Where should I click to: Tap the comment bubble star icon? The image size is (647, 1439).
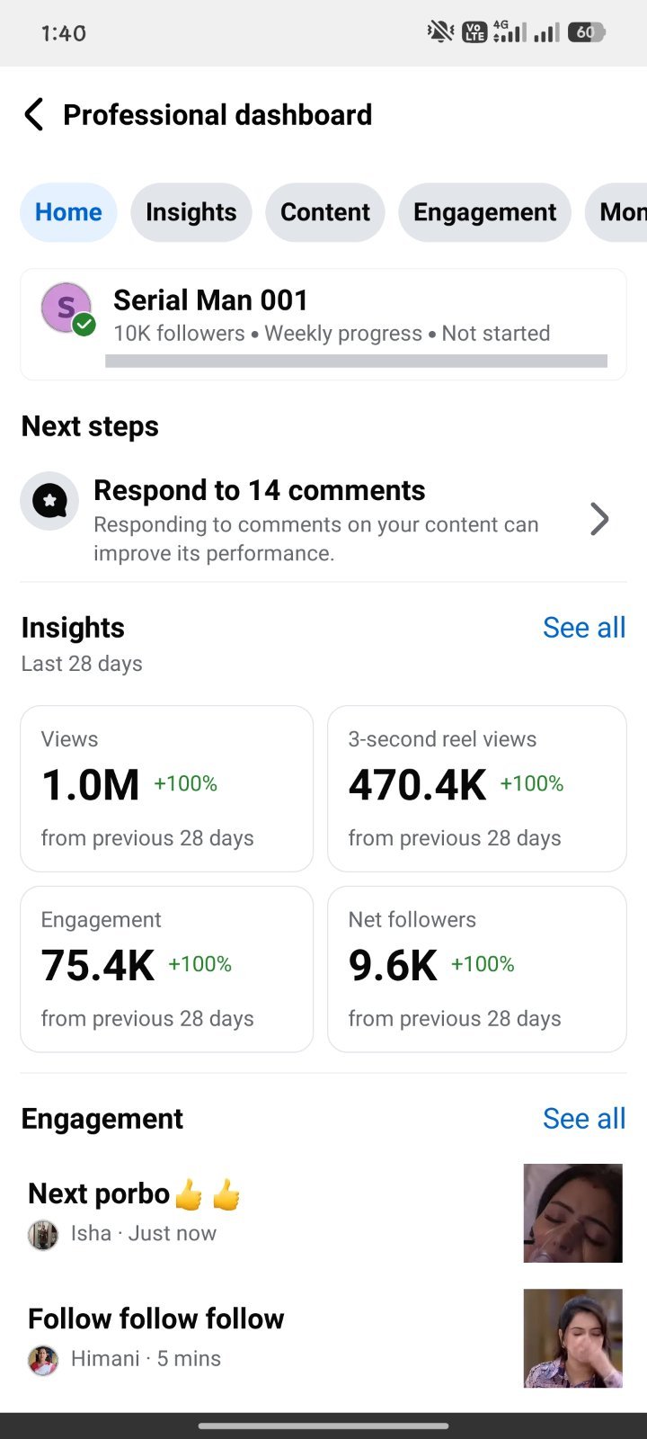click(x=50, y=501)
